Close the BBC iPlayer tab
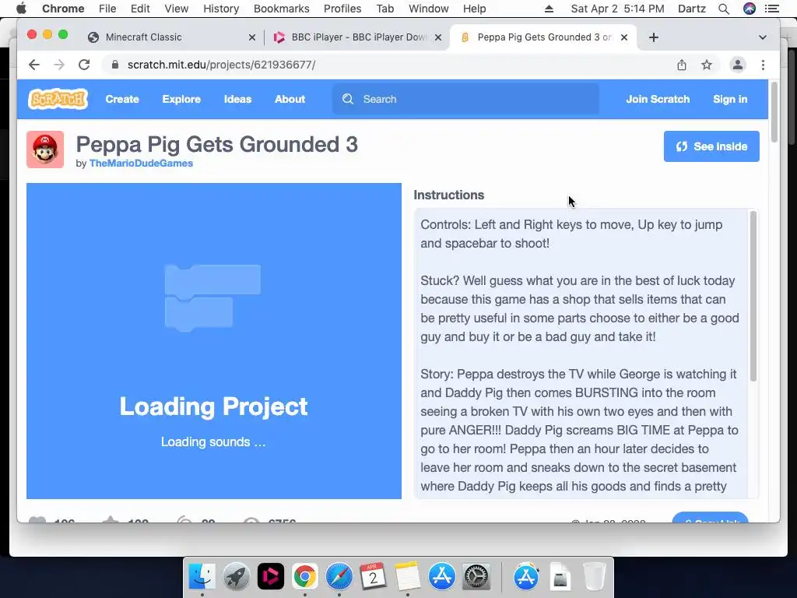 pos(438,37)
